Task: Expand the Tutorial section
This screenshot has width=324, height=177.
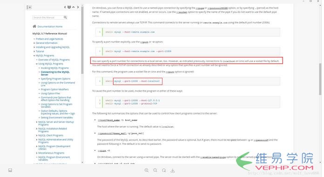Action: [x=34, y=51]
